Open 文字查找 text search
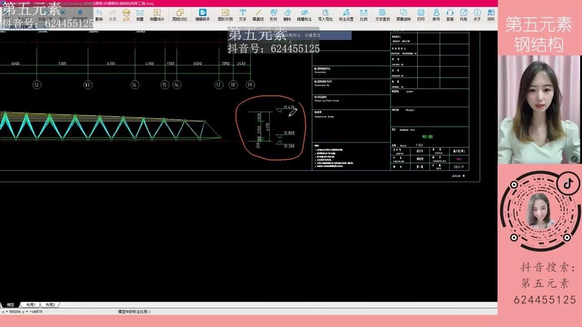Screen dimensions: 582x327 [382, 15]
